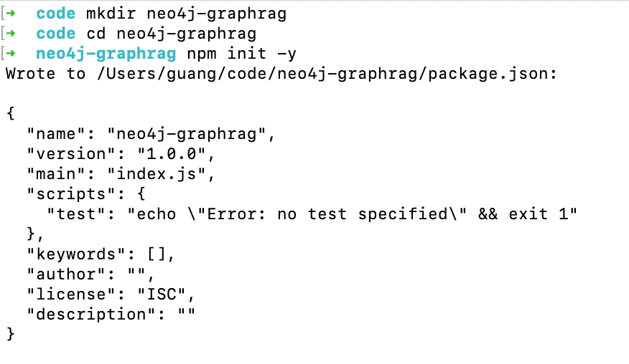Click the mkdir neo4j-graphrag command text
Image resolution: width=629 pixels, height=364 pixels.
tap(187, 14)
